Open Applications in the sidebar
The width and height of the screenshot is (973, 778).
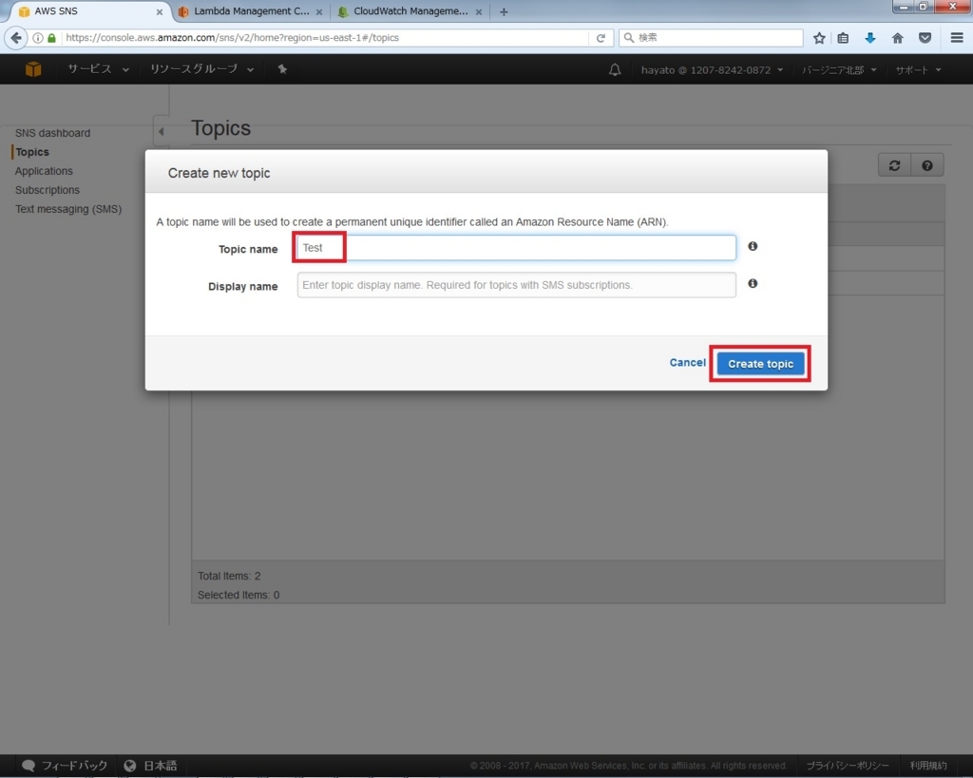(44, 171)
